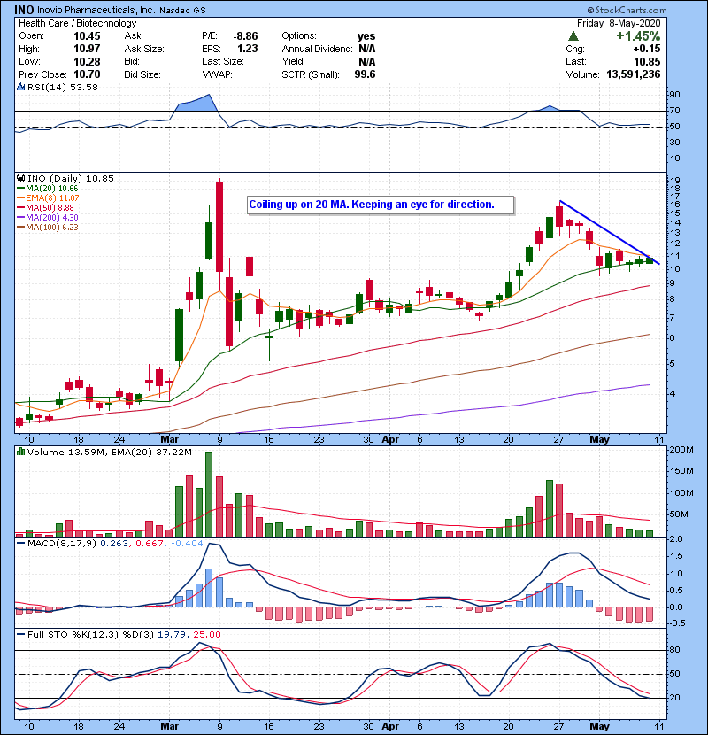Screen dimensions: 708x735
Task: Click the candlestick icon beside INO (Daily)
Action: coord(21,179)
